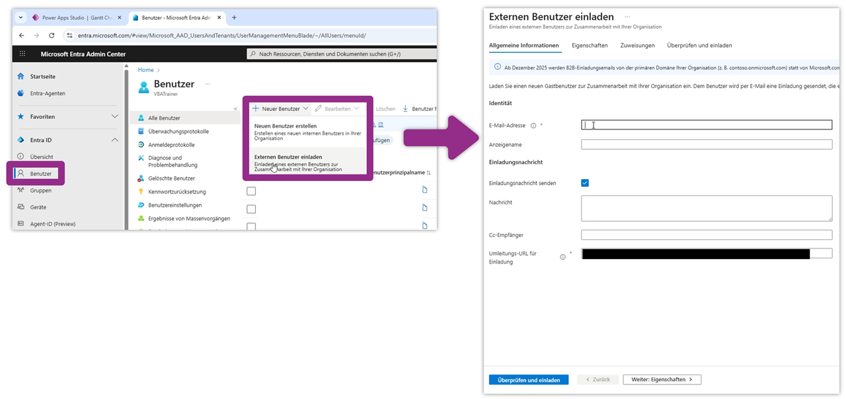Focus the Anzeigename input field
This screenshot has width=846, height=399.
tap(707, 145)
